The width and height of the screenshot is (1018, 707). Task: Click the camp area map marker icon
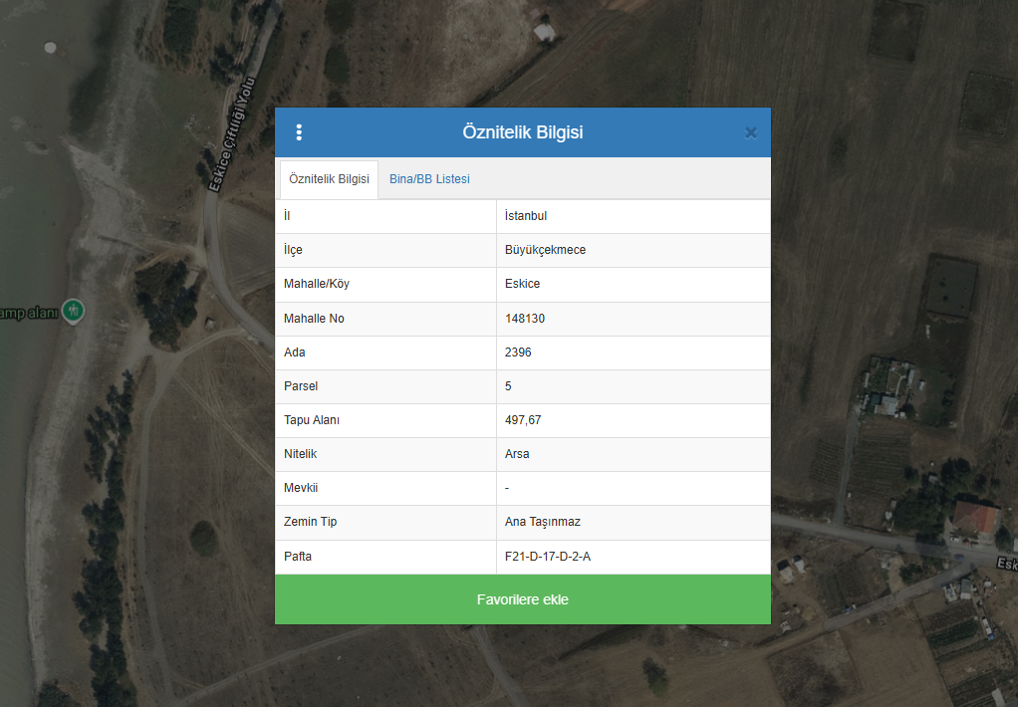[73, 312]
